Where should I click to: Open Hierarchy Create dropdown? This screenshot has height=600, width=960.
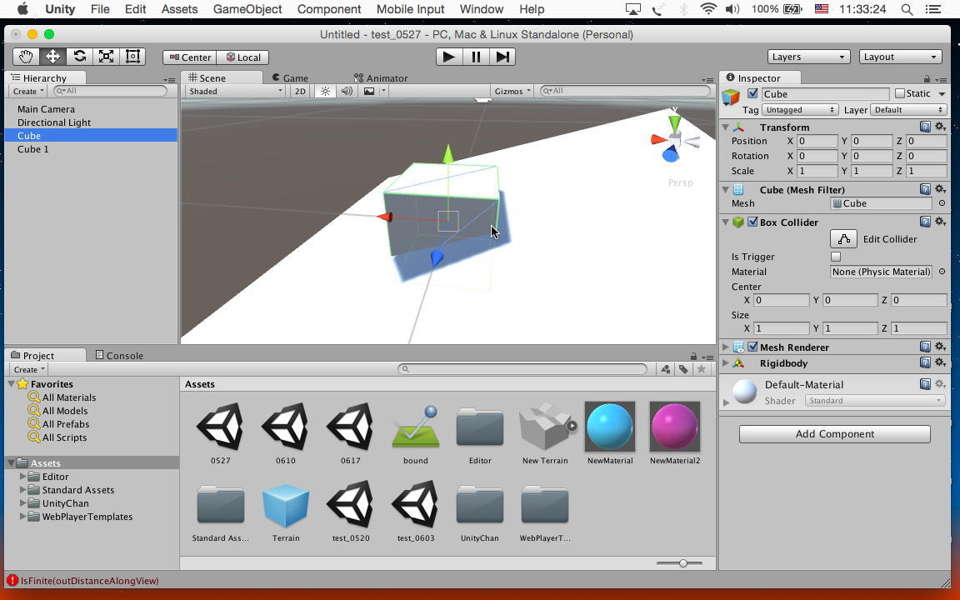27,91
